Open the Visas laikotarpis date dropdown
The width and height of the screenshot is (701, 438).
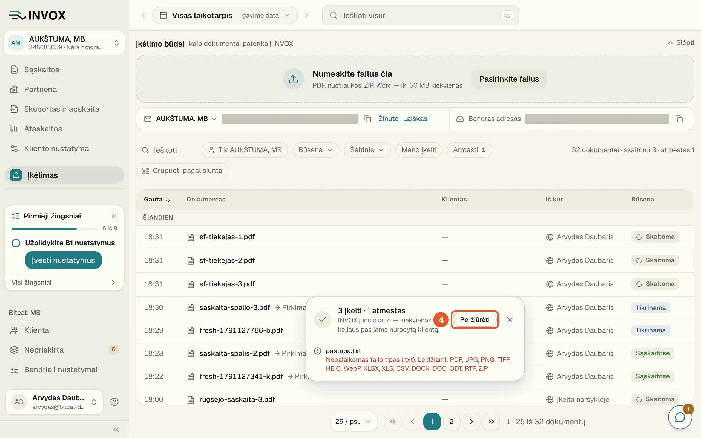[x=225, y=15]
